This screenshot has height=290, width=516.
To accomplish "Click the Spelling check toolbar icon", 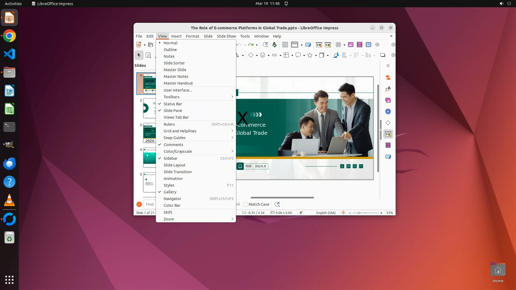I will pos(274,45).
